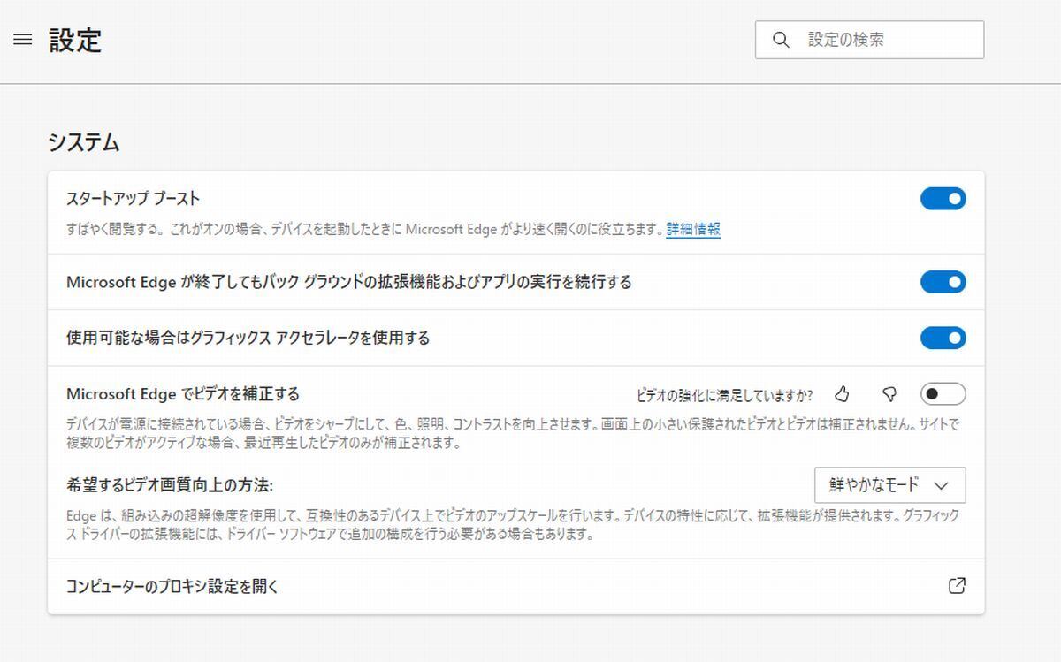Image resolution: width=1061 pixels, height=662 pixels.
Task: Toggle スタートアップ ブースト switch off
Action: click(943, 199)
